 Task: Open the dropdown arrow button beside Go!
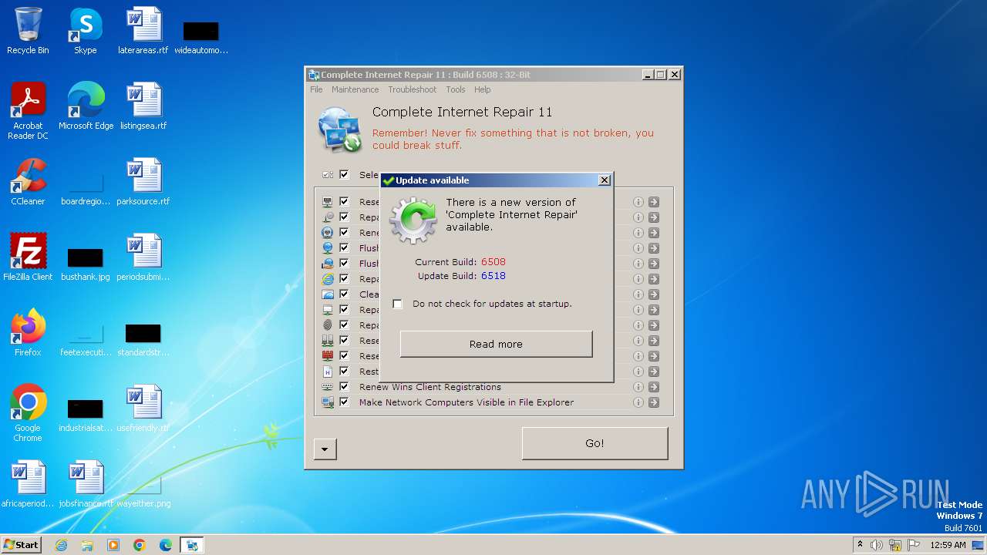325,449
